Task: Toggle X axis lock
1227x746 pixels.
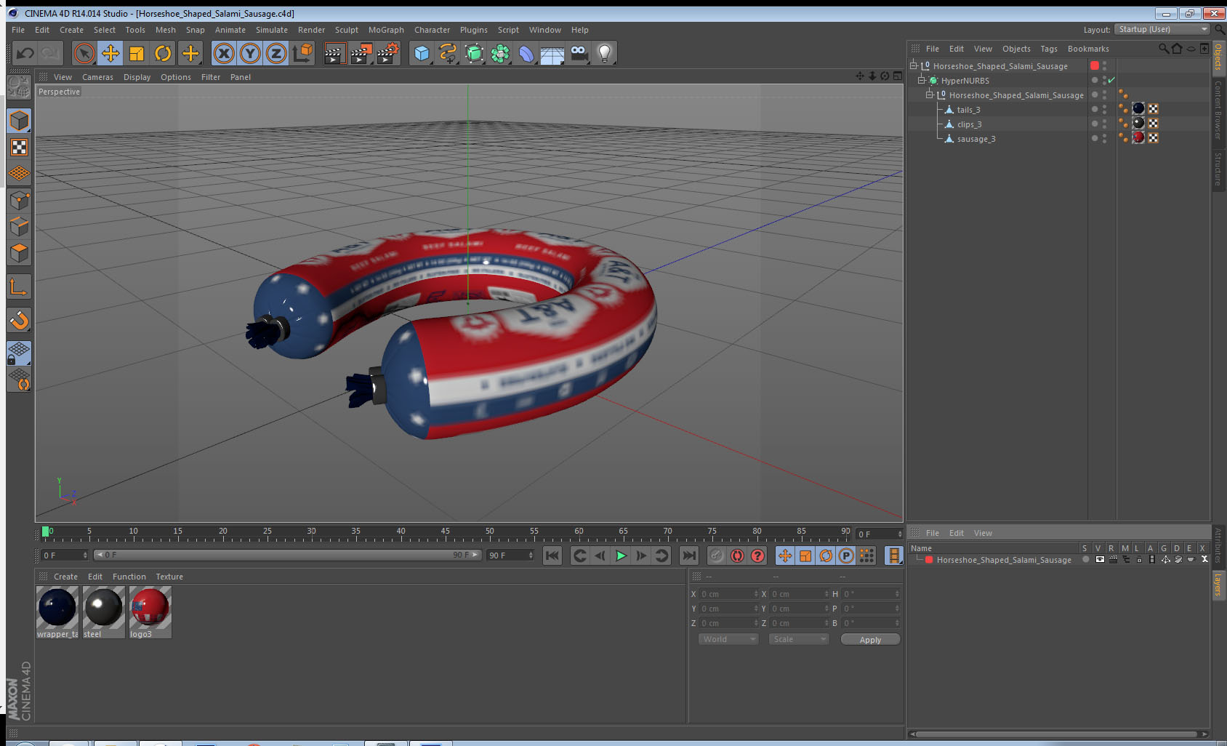Action: [224, 53]
